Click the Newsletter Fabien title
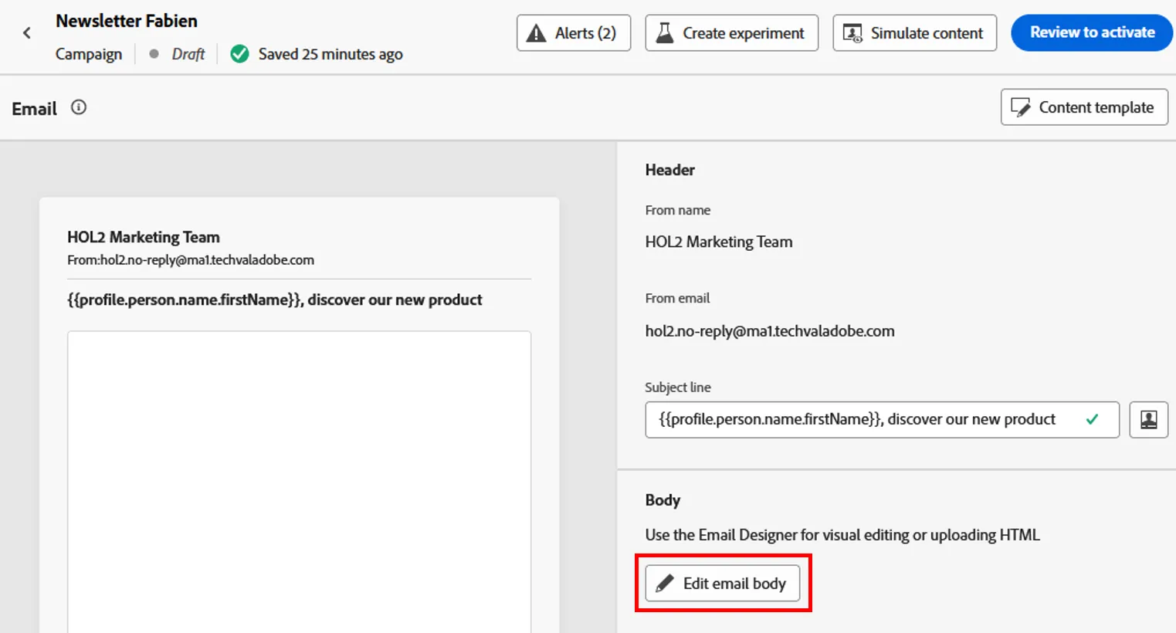The height and width of the screenshot is (633, 1176). pyautogui.click(x=127, y=21)
